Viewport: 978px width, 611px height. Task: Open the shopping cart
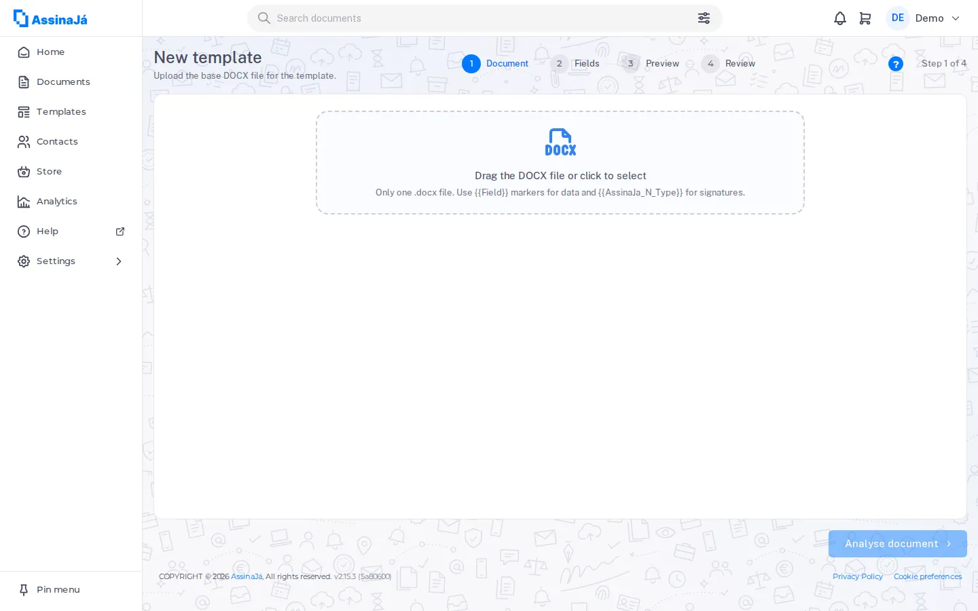pos(865,18)
